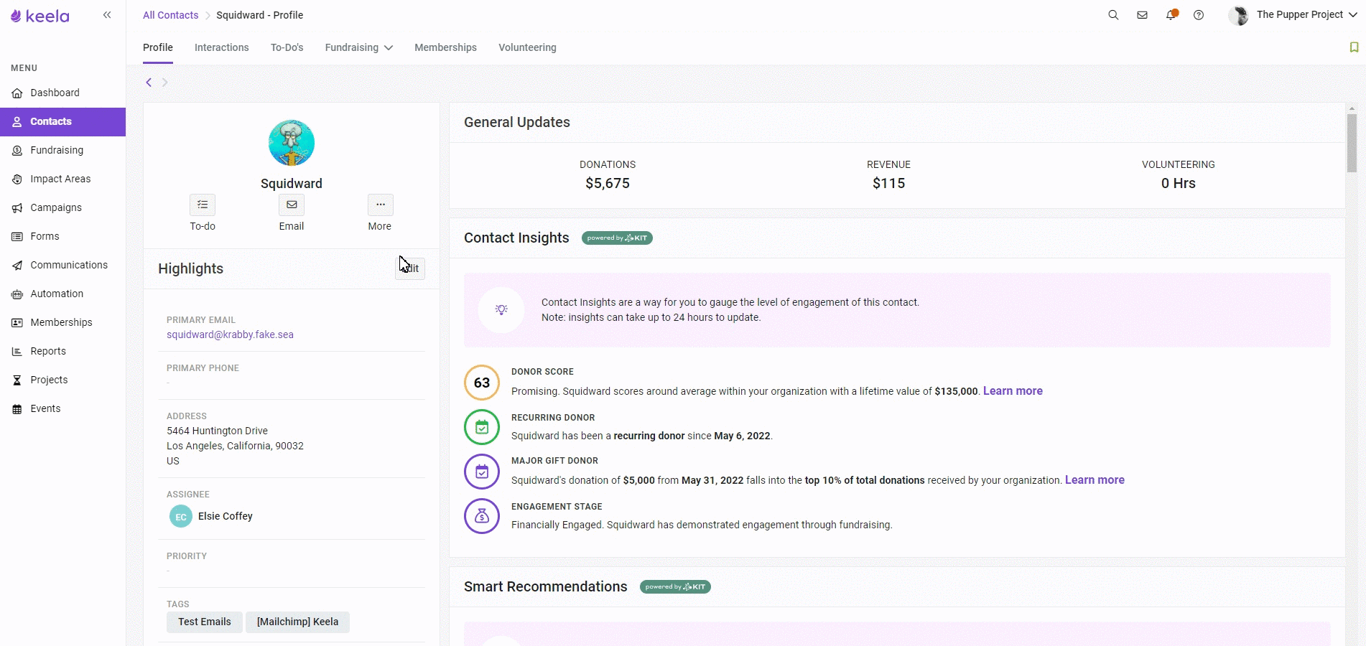Open search with magnifier icon
Image resolution: width=1366 pixels, height=646 pixels.
pos(1113,15)
